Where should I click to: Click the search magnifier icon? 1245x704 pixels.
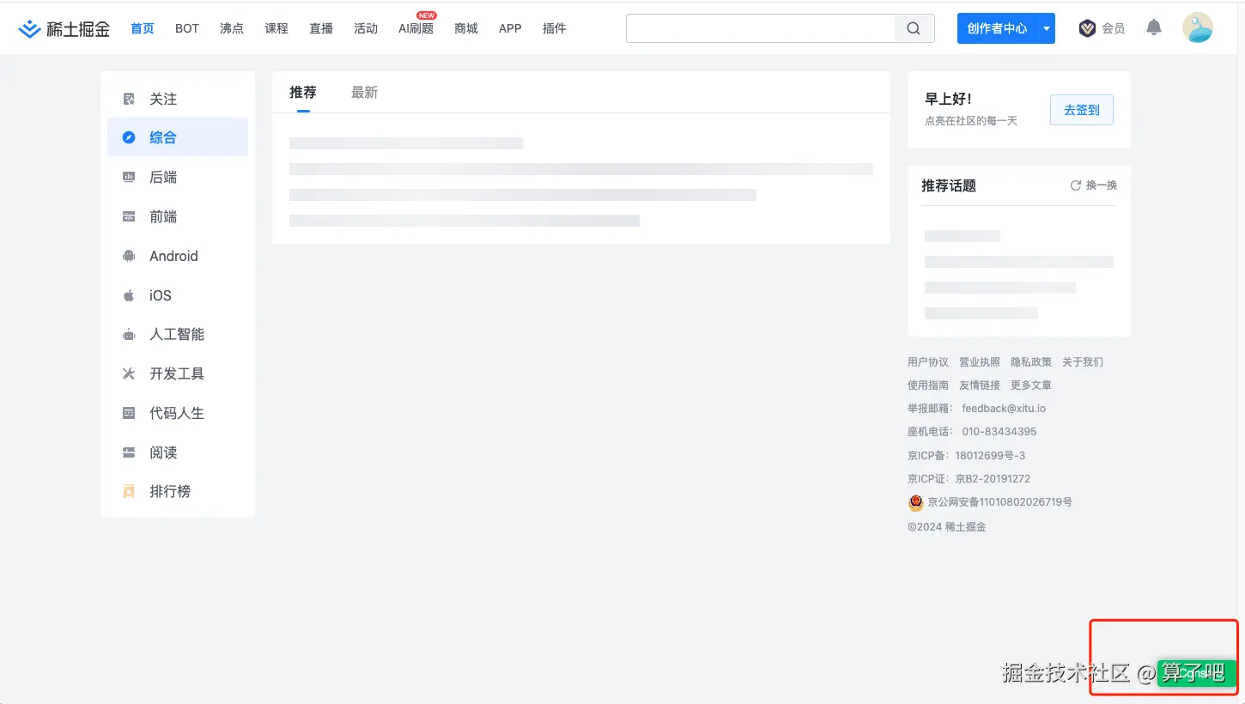pos(914,28)
